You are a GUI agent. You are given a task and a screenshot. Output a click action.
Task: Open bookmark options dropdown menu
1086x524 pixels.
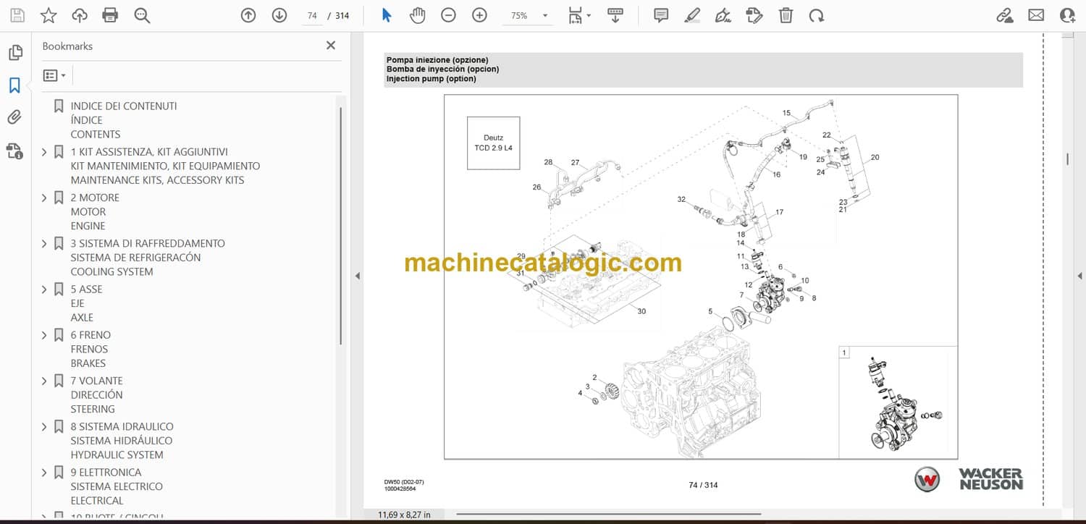(54, 75)
